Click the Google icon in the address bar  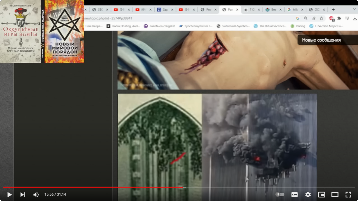298,18
